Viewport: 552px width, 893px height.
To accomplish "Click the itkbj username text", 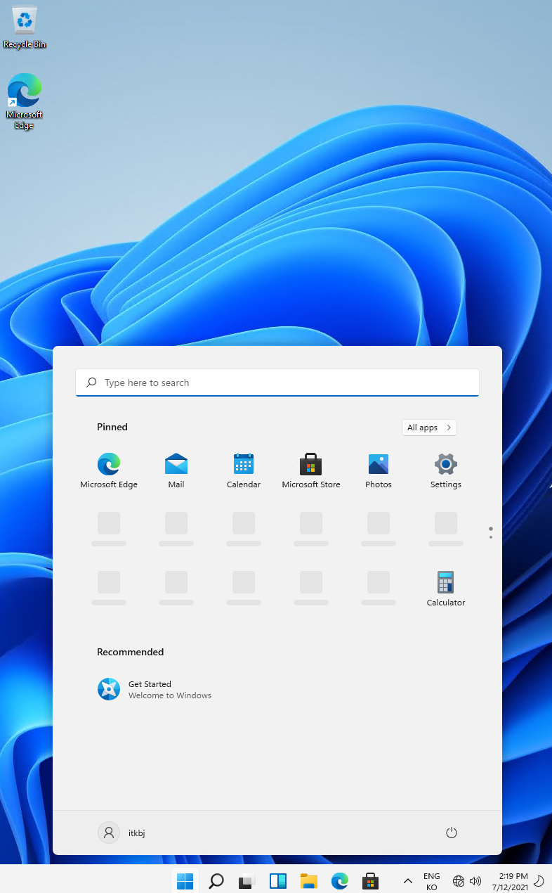I will [136, 833].
